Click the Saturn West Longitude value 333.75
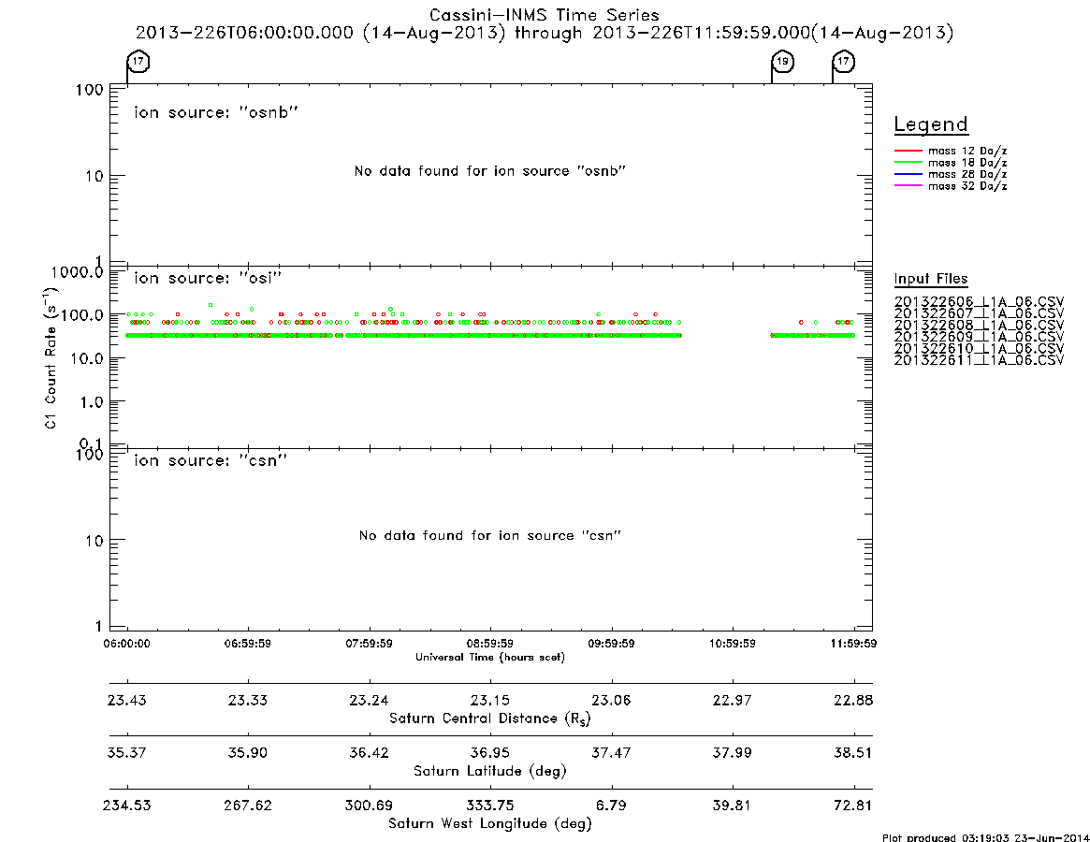This screenshot has width=1090, height=842. point(490,806)
